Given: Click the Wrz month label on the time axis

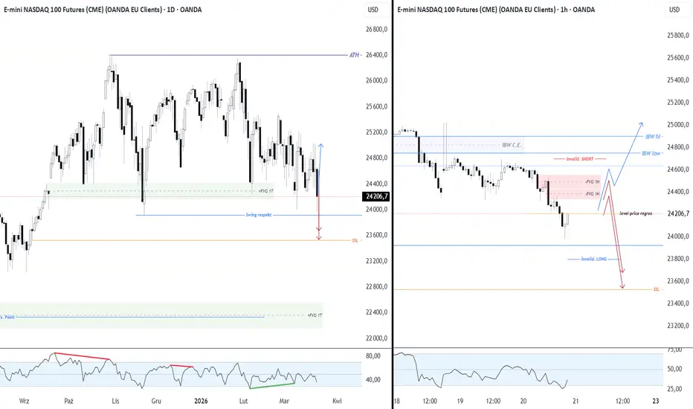Looking at the screenshot, I should pyautogui.click(x=25, y=401).
